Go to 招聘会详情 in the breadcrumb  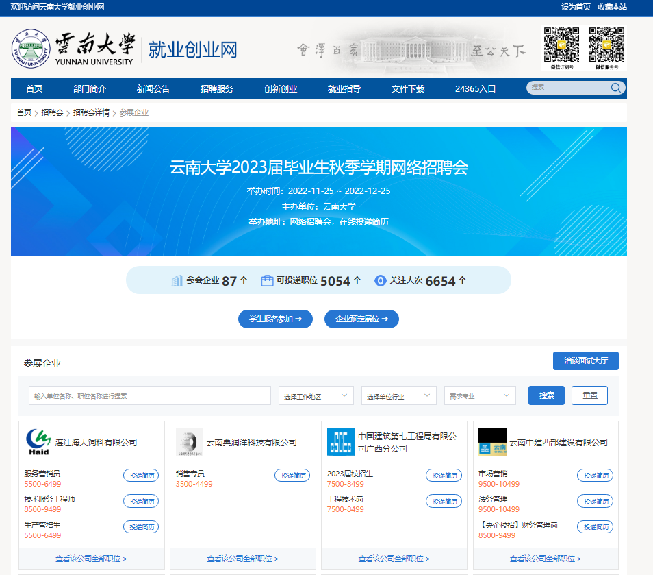click(x=91, y=112)
